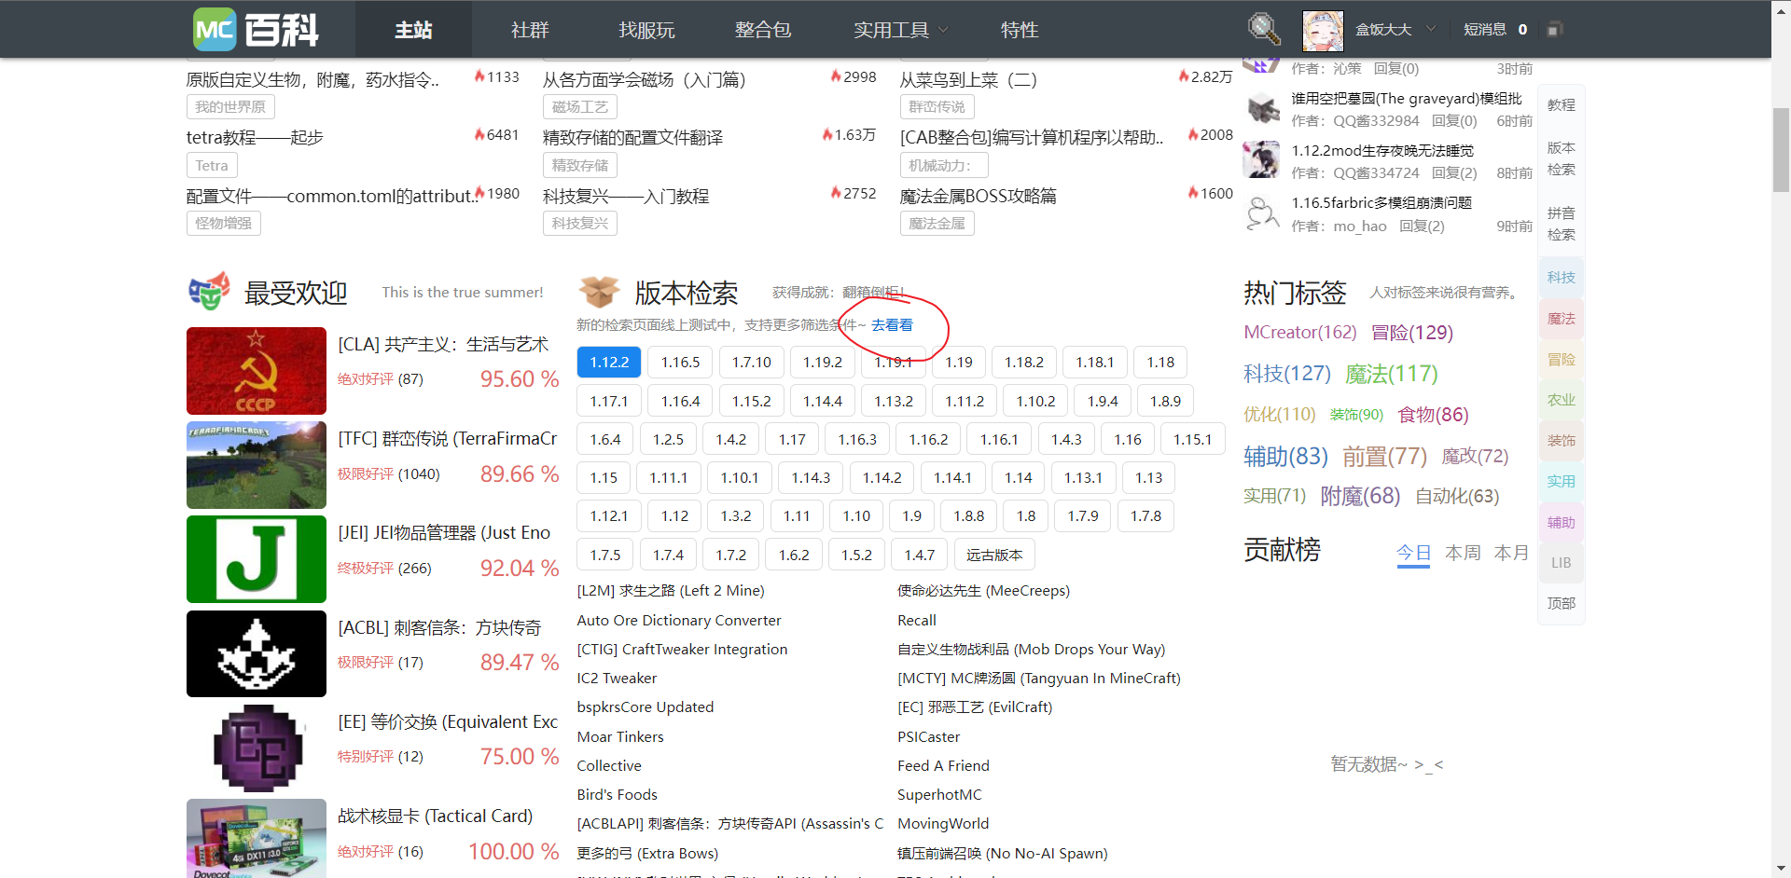This screenshot has width=1791, height=878.
Task: Select the 远古版本 version filter
Action: click(x=993, y=556)
